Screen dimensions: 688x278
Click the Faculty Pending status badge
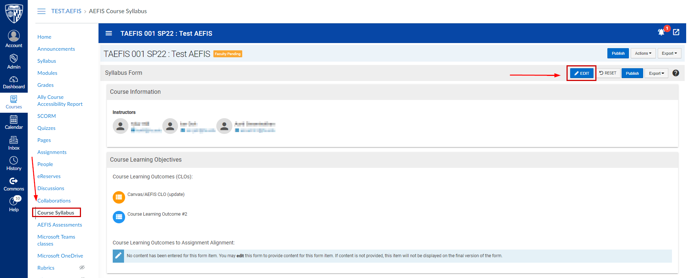[228, 54]
